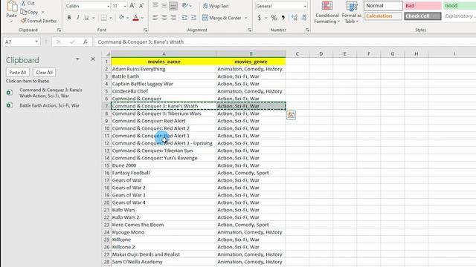Click Clear All in Clipboard pane

click(x=45, y=73)
